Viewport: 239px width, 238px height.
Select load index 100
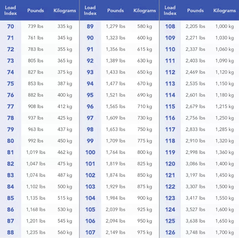coord(90,152)
